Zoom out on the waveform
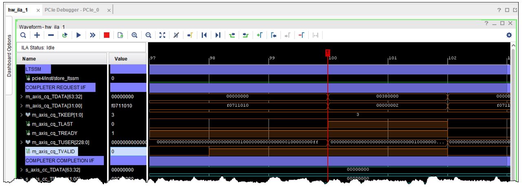Screen dimensions: 526x187 [148, 35]
